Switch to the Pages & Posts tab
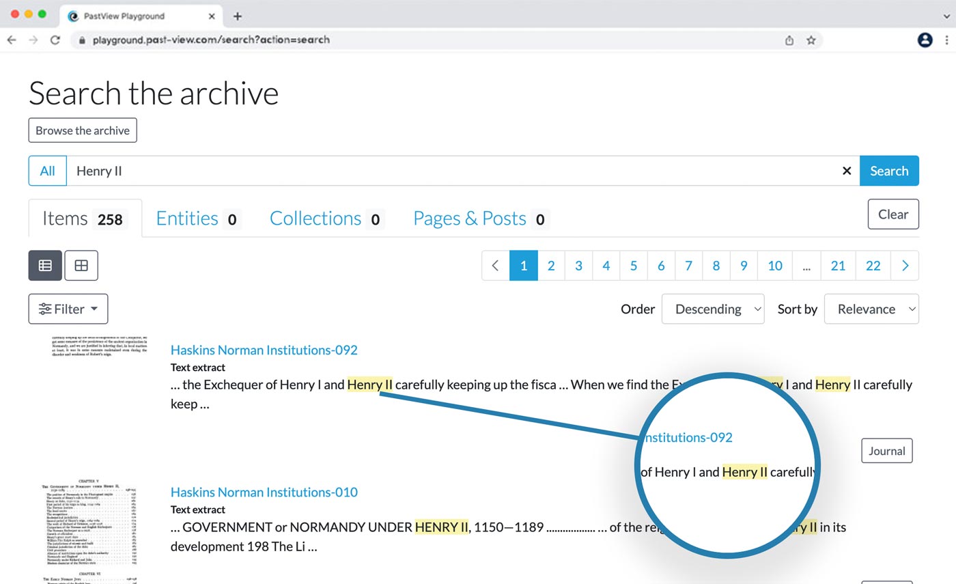 click(481, 219)
